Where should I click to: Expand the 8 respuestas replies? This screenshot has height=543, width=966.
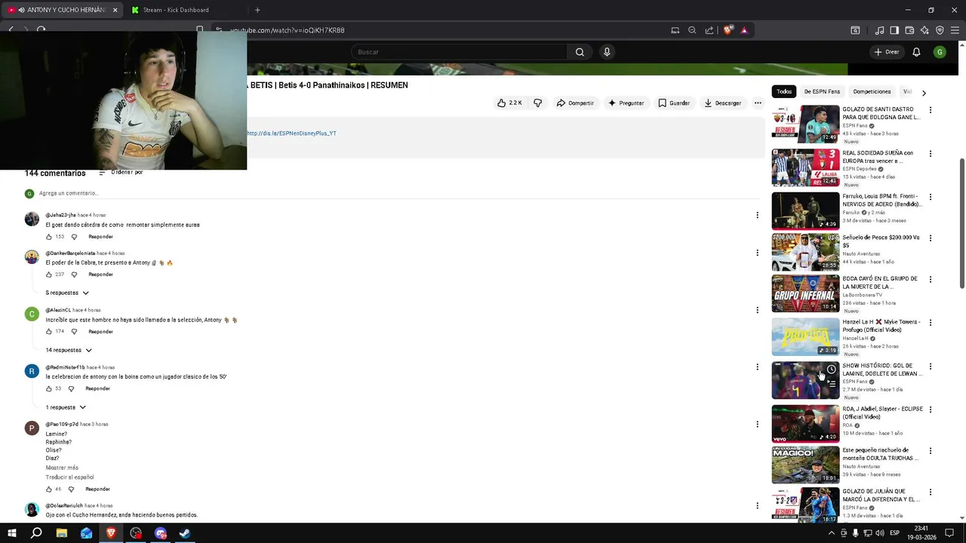click(x=67, y=293)
